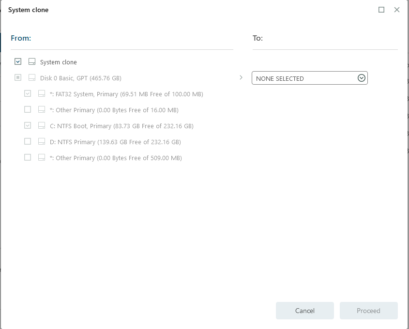Click the 16.00 MB Other Primary partition icon

pyautogui.click(x=42, y=110)
